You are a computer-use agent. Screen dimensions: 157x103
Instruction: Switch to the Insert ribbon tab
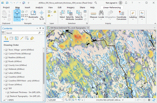tap(27, 8)
